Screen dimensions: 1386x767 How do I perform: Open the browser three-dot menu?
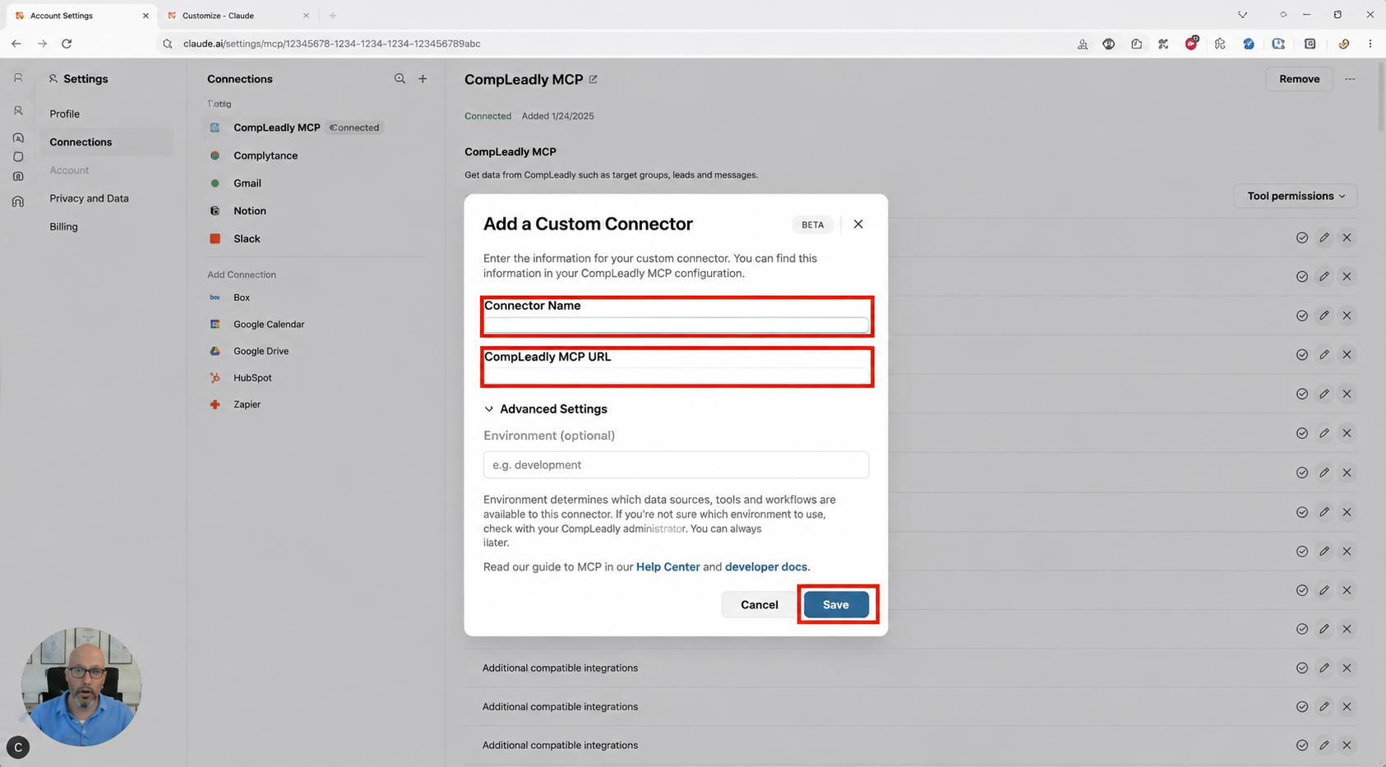[1370, 44]
